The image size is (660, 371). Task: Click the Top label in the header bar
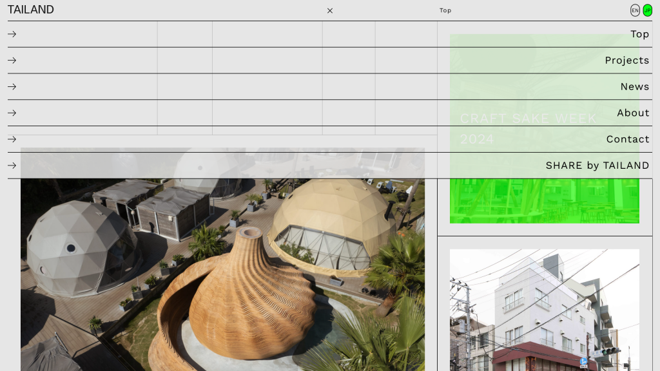click(445, 10)
